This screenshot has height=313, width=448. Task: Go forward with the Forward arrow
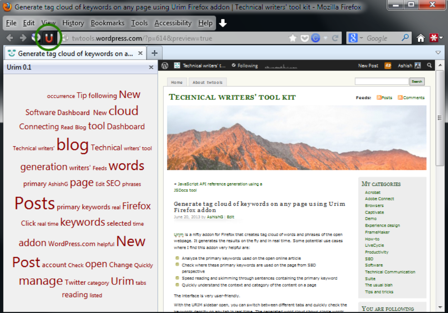pyautogui.click(x=23, y=38)
